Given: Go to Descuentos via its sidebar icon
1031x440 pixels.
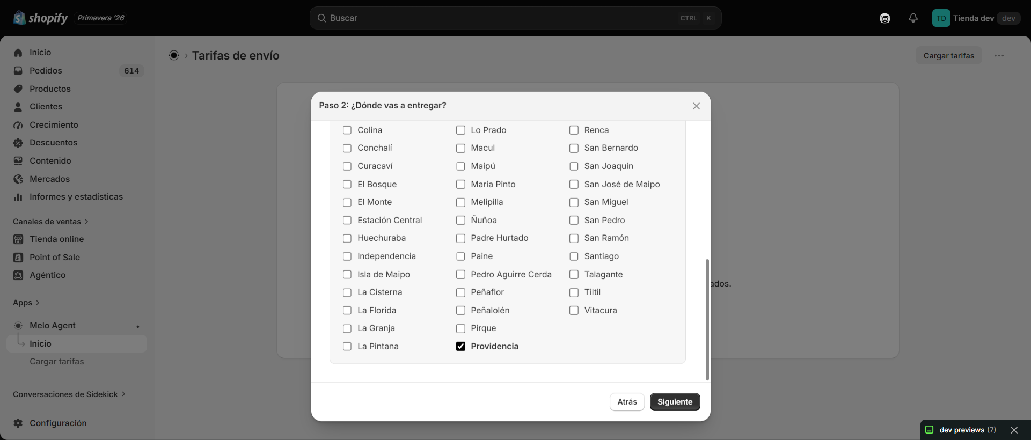Looking at the screenshot, I should [x=18, y=143].
